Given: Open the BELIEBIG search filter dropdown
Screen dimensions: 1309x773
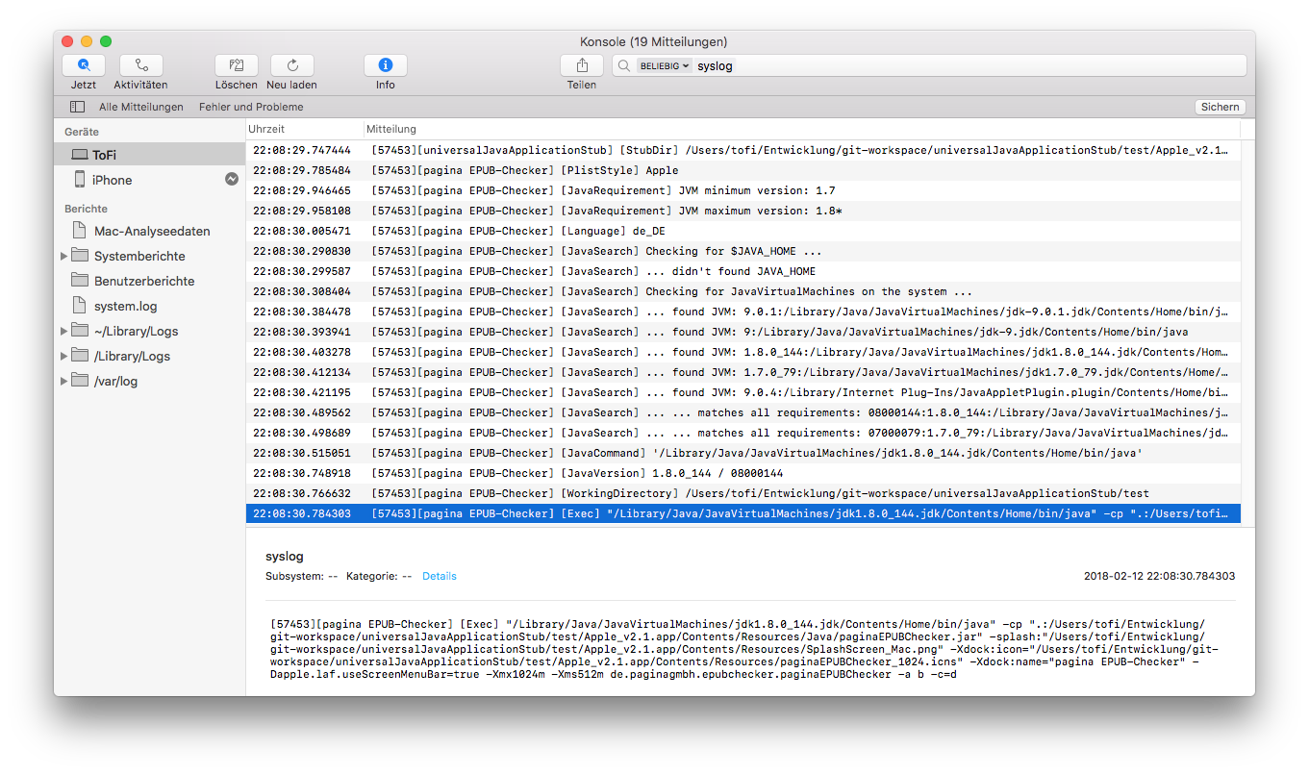Looking at the screenshot, I should [x=658, y=65].
